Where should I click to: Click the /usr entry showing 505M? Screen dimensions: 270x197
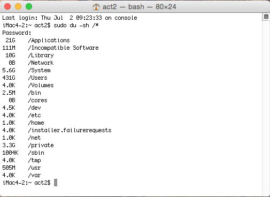[x=21, y=168]
